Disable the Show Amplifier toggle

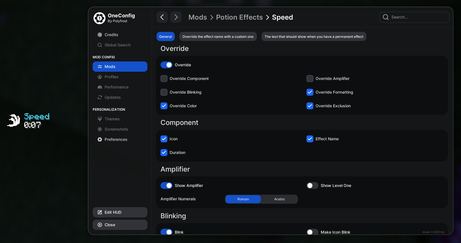coord(166,186)
